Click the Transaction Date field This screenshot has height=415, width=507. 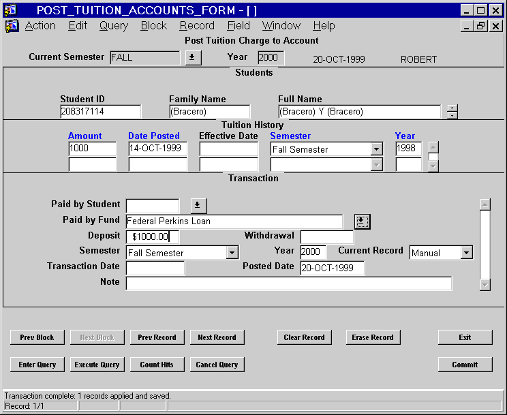[155, 268]
